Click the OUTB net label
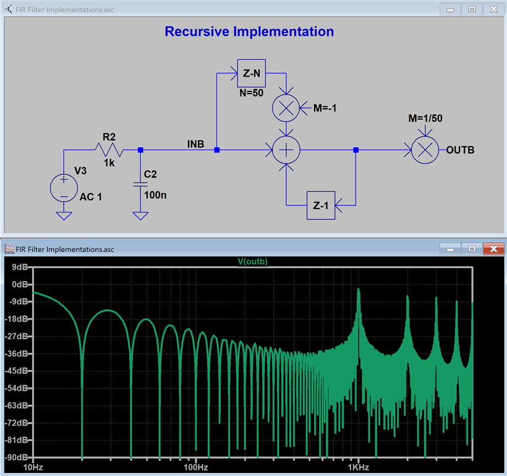507x476 pixels. tap(460, 150)
